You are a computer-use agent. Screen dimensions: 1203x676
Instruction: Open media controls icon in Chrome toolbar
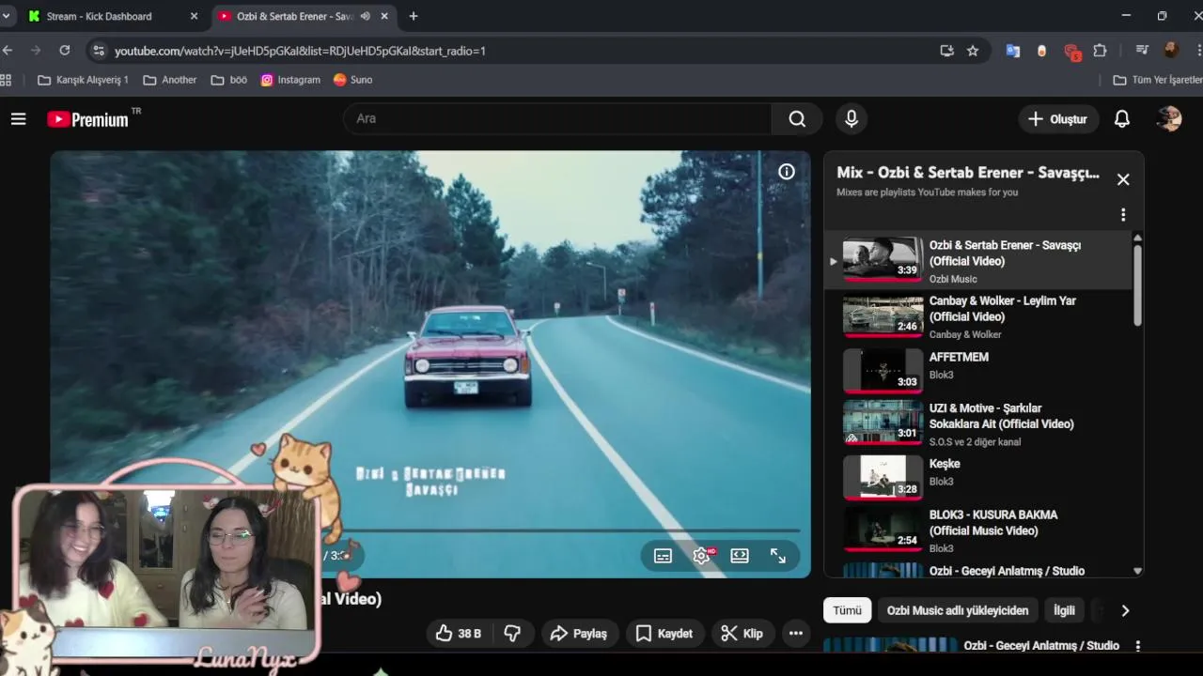pyautogui.click(x=1142, y=51)
